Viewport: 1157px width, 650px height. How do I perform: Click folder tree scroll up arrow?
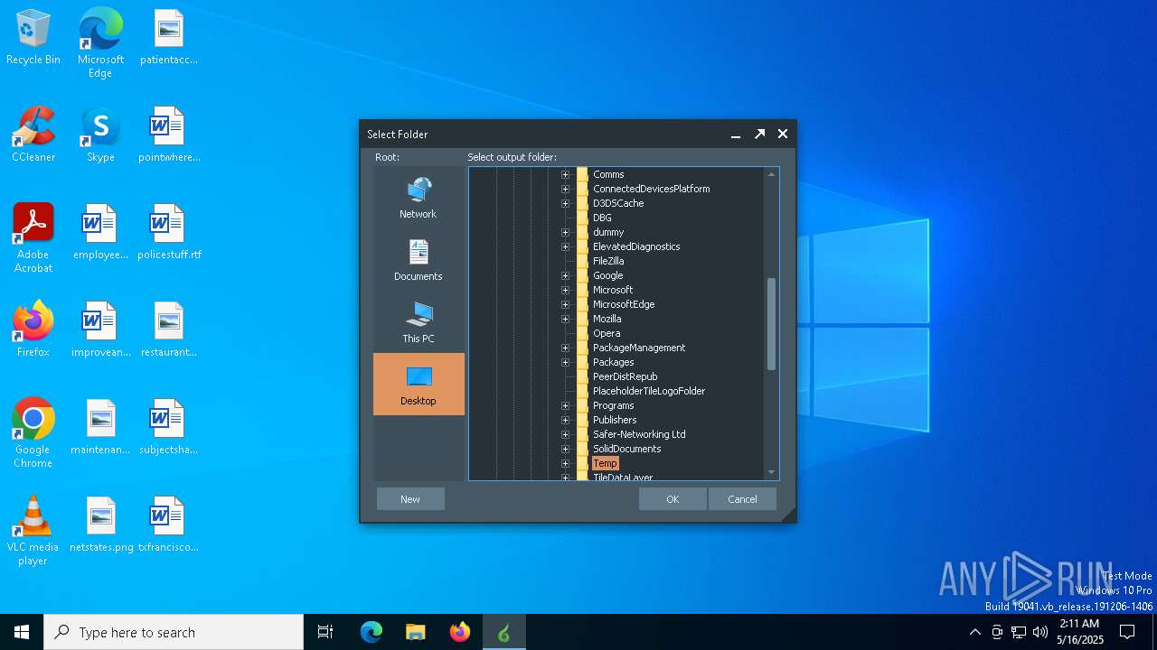click(x=771, y=174)
